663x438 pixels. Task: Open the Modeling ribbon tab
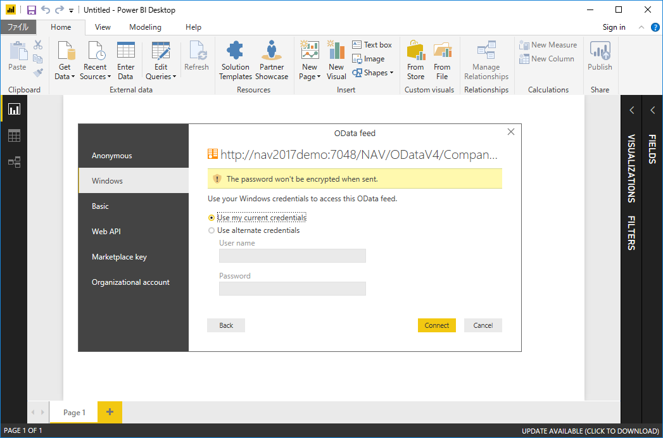pos(145,27)
